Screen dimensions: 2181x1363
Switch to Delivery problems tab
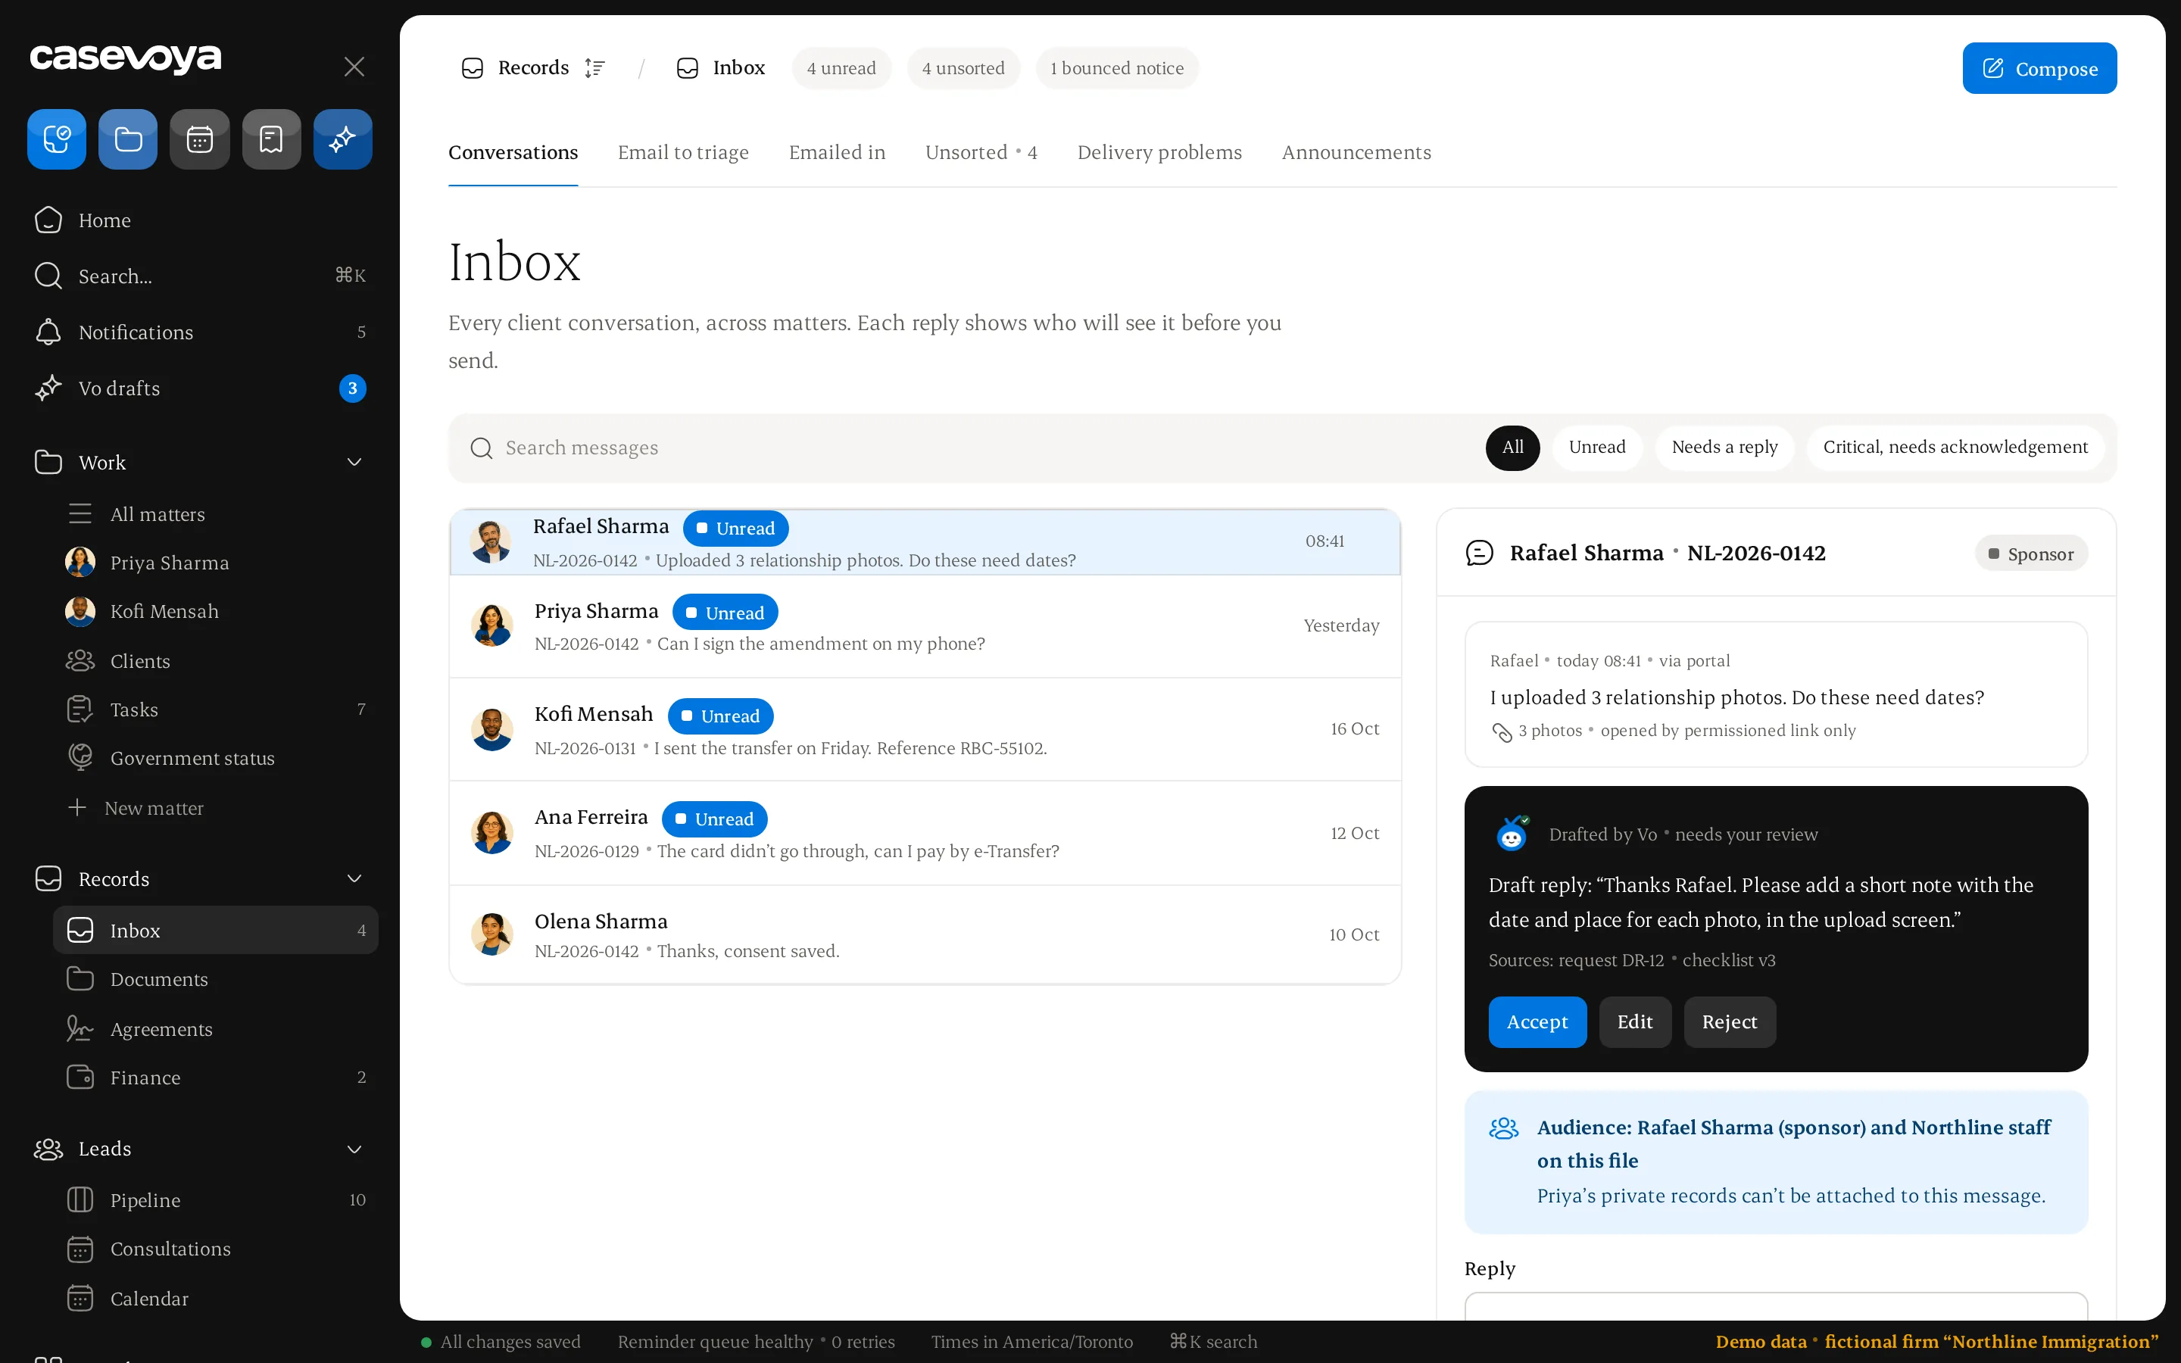click(x=1159, y=152)
